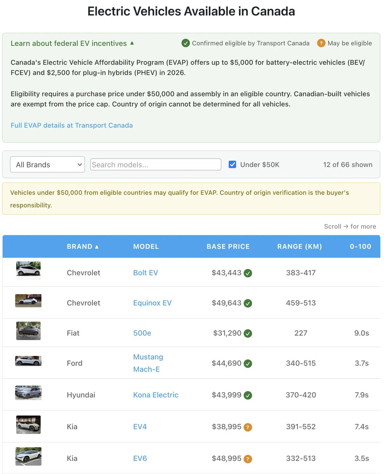The image size is (384, 474).
Task: Click the Equinox EV car thumbnail
Action: [28, 301]
